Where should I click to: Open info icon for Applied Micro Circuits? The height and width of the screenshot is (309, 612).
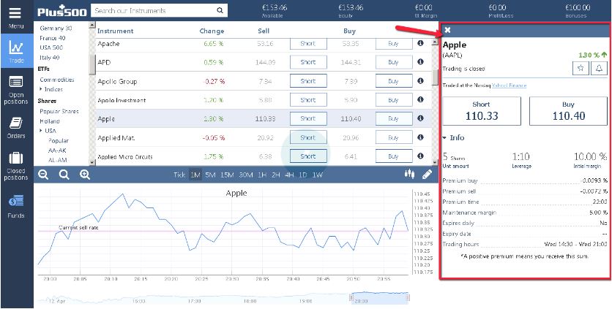coord(420,156)
